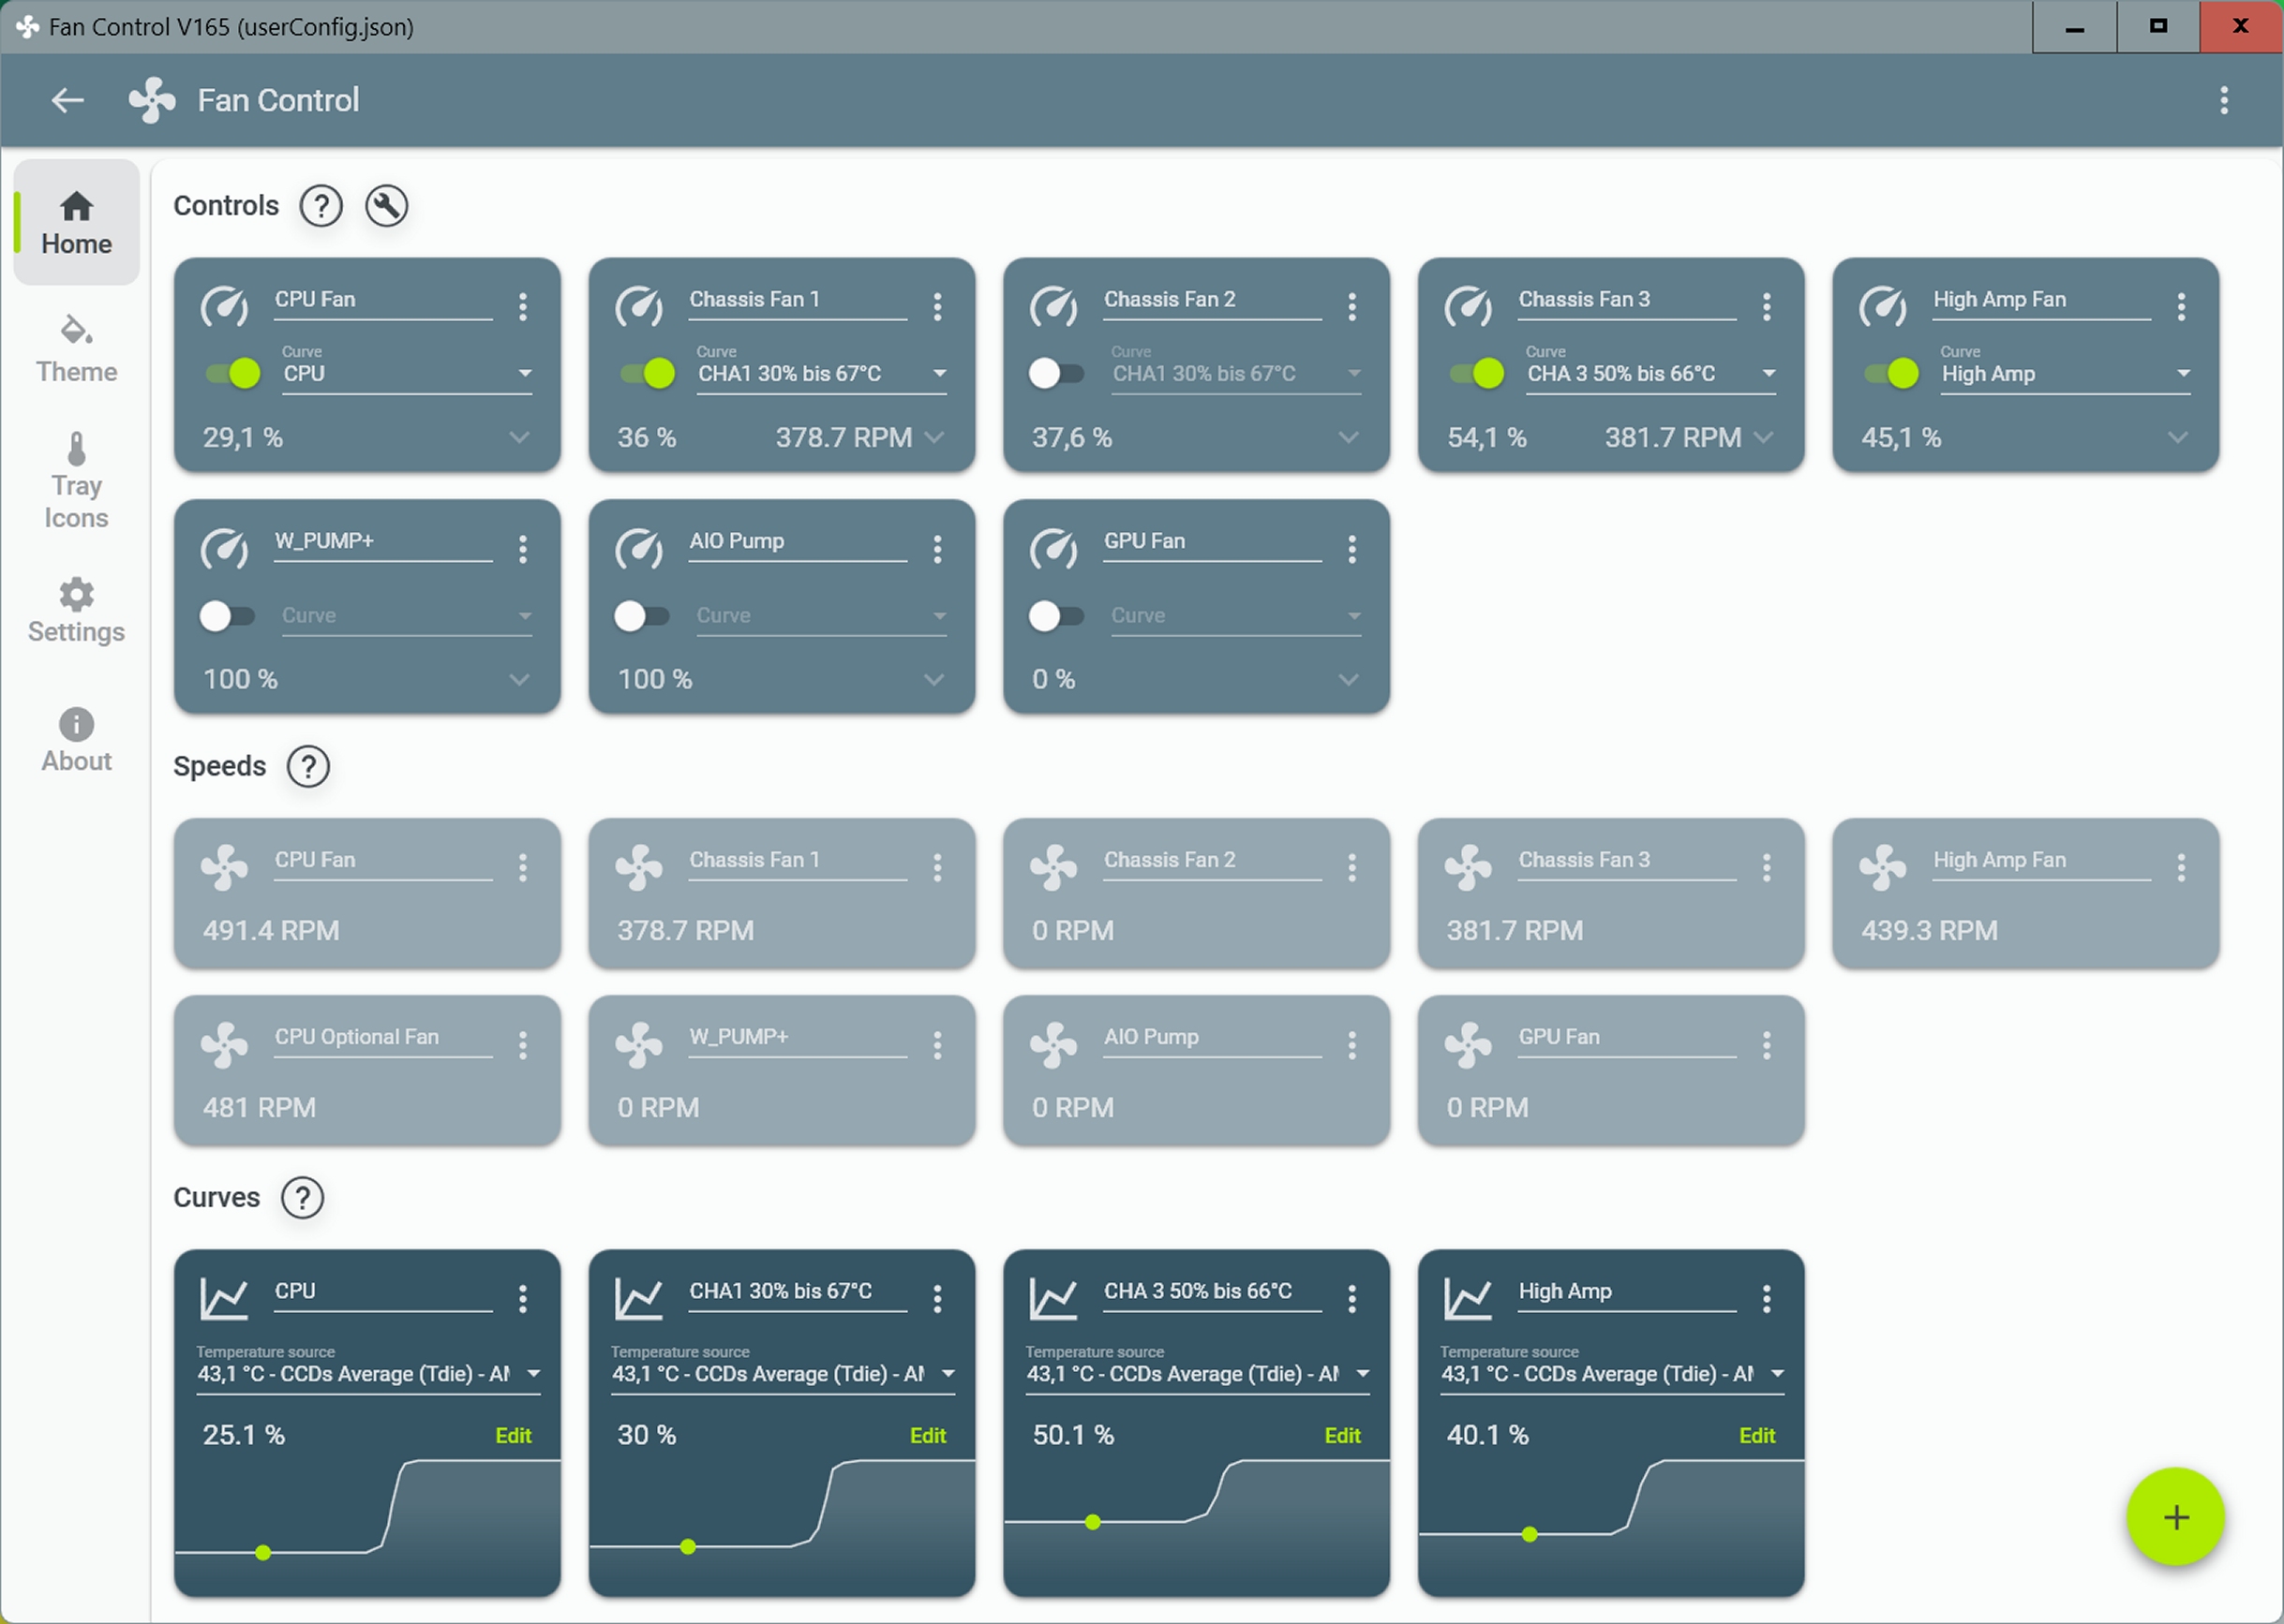Enable the AIO Pump control toggle
This screenshot has height=1624, width=2284.
click(x=641, y=616)
